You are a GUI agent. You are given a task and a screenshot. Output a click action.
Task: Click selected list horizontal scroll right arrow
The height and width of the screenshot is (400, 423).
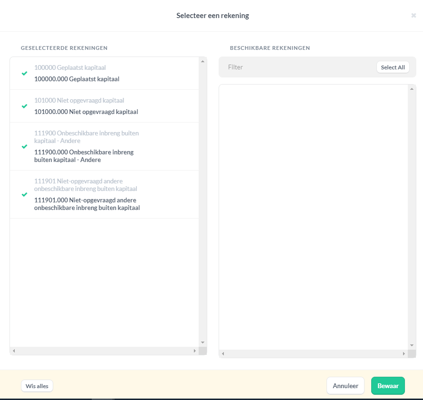[x=195, y=351]
